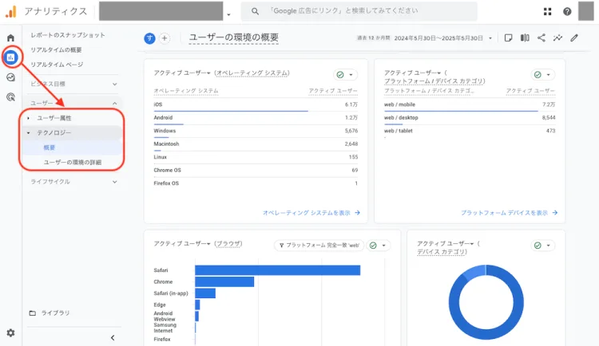Open the Google apps grid icon

(x=547, y=11)
